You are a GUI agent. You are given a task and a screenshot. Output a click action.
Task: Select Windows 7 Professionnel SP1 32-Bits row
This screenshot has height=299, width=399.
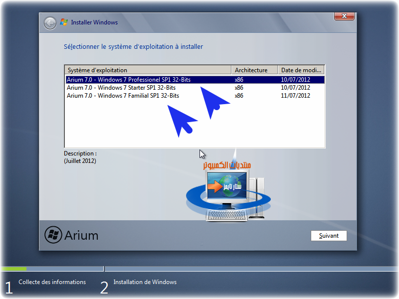click(x=195, y=80)
